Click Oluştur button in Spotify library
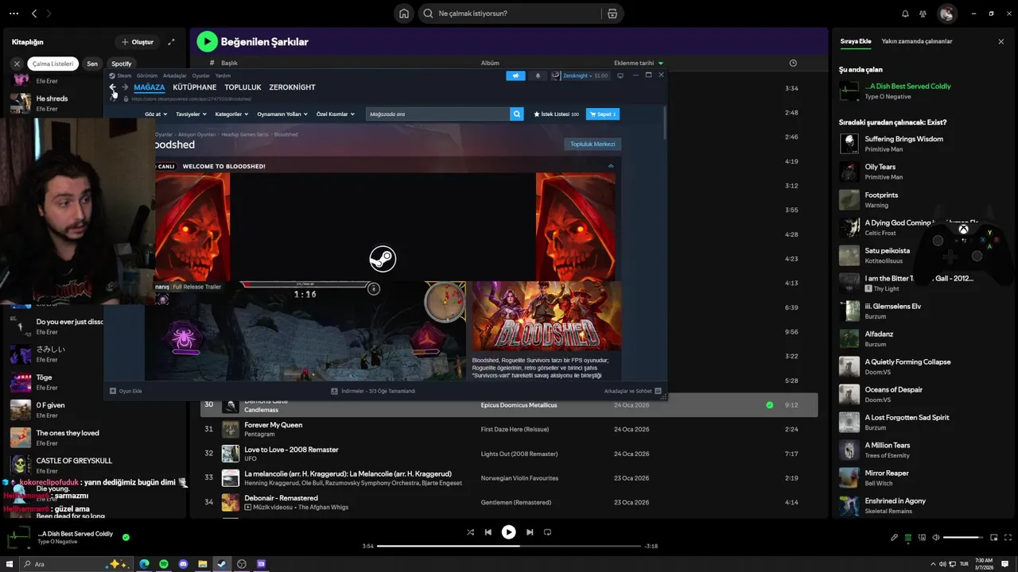The width and height of the screenshot is (1018, 572). coord(136,42)
